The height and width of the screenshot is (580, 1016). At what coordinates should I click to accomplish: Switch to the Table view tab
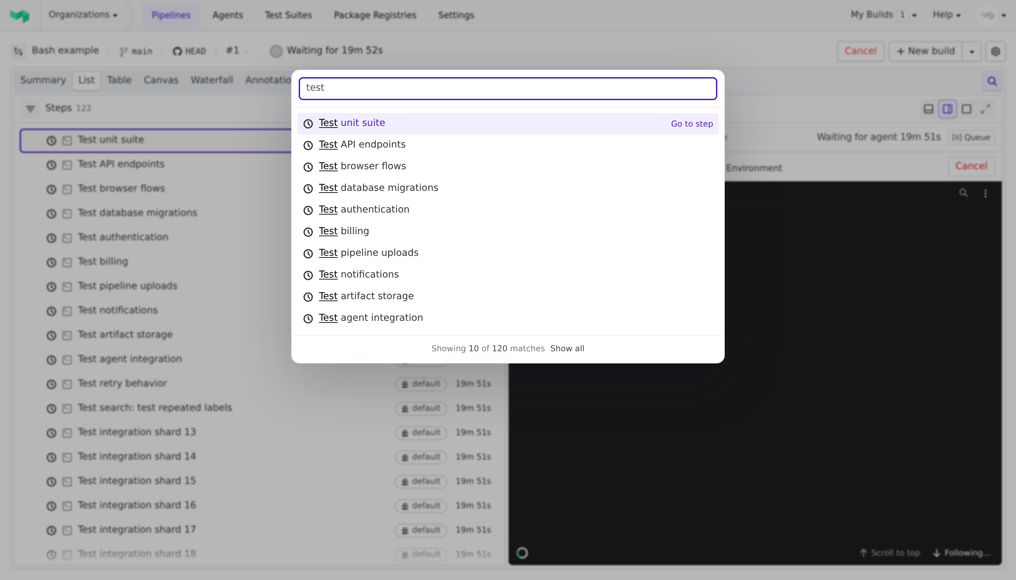coord(119,80)
